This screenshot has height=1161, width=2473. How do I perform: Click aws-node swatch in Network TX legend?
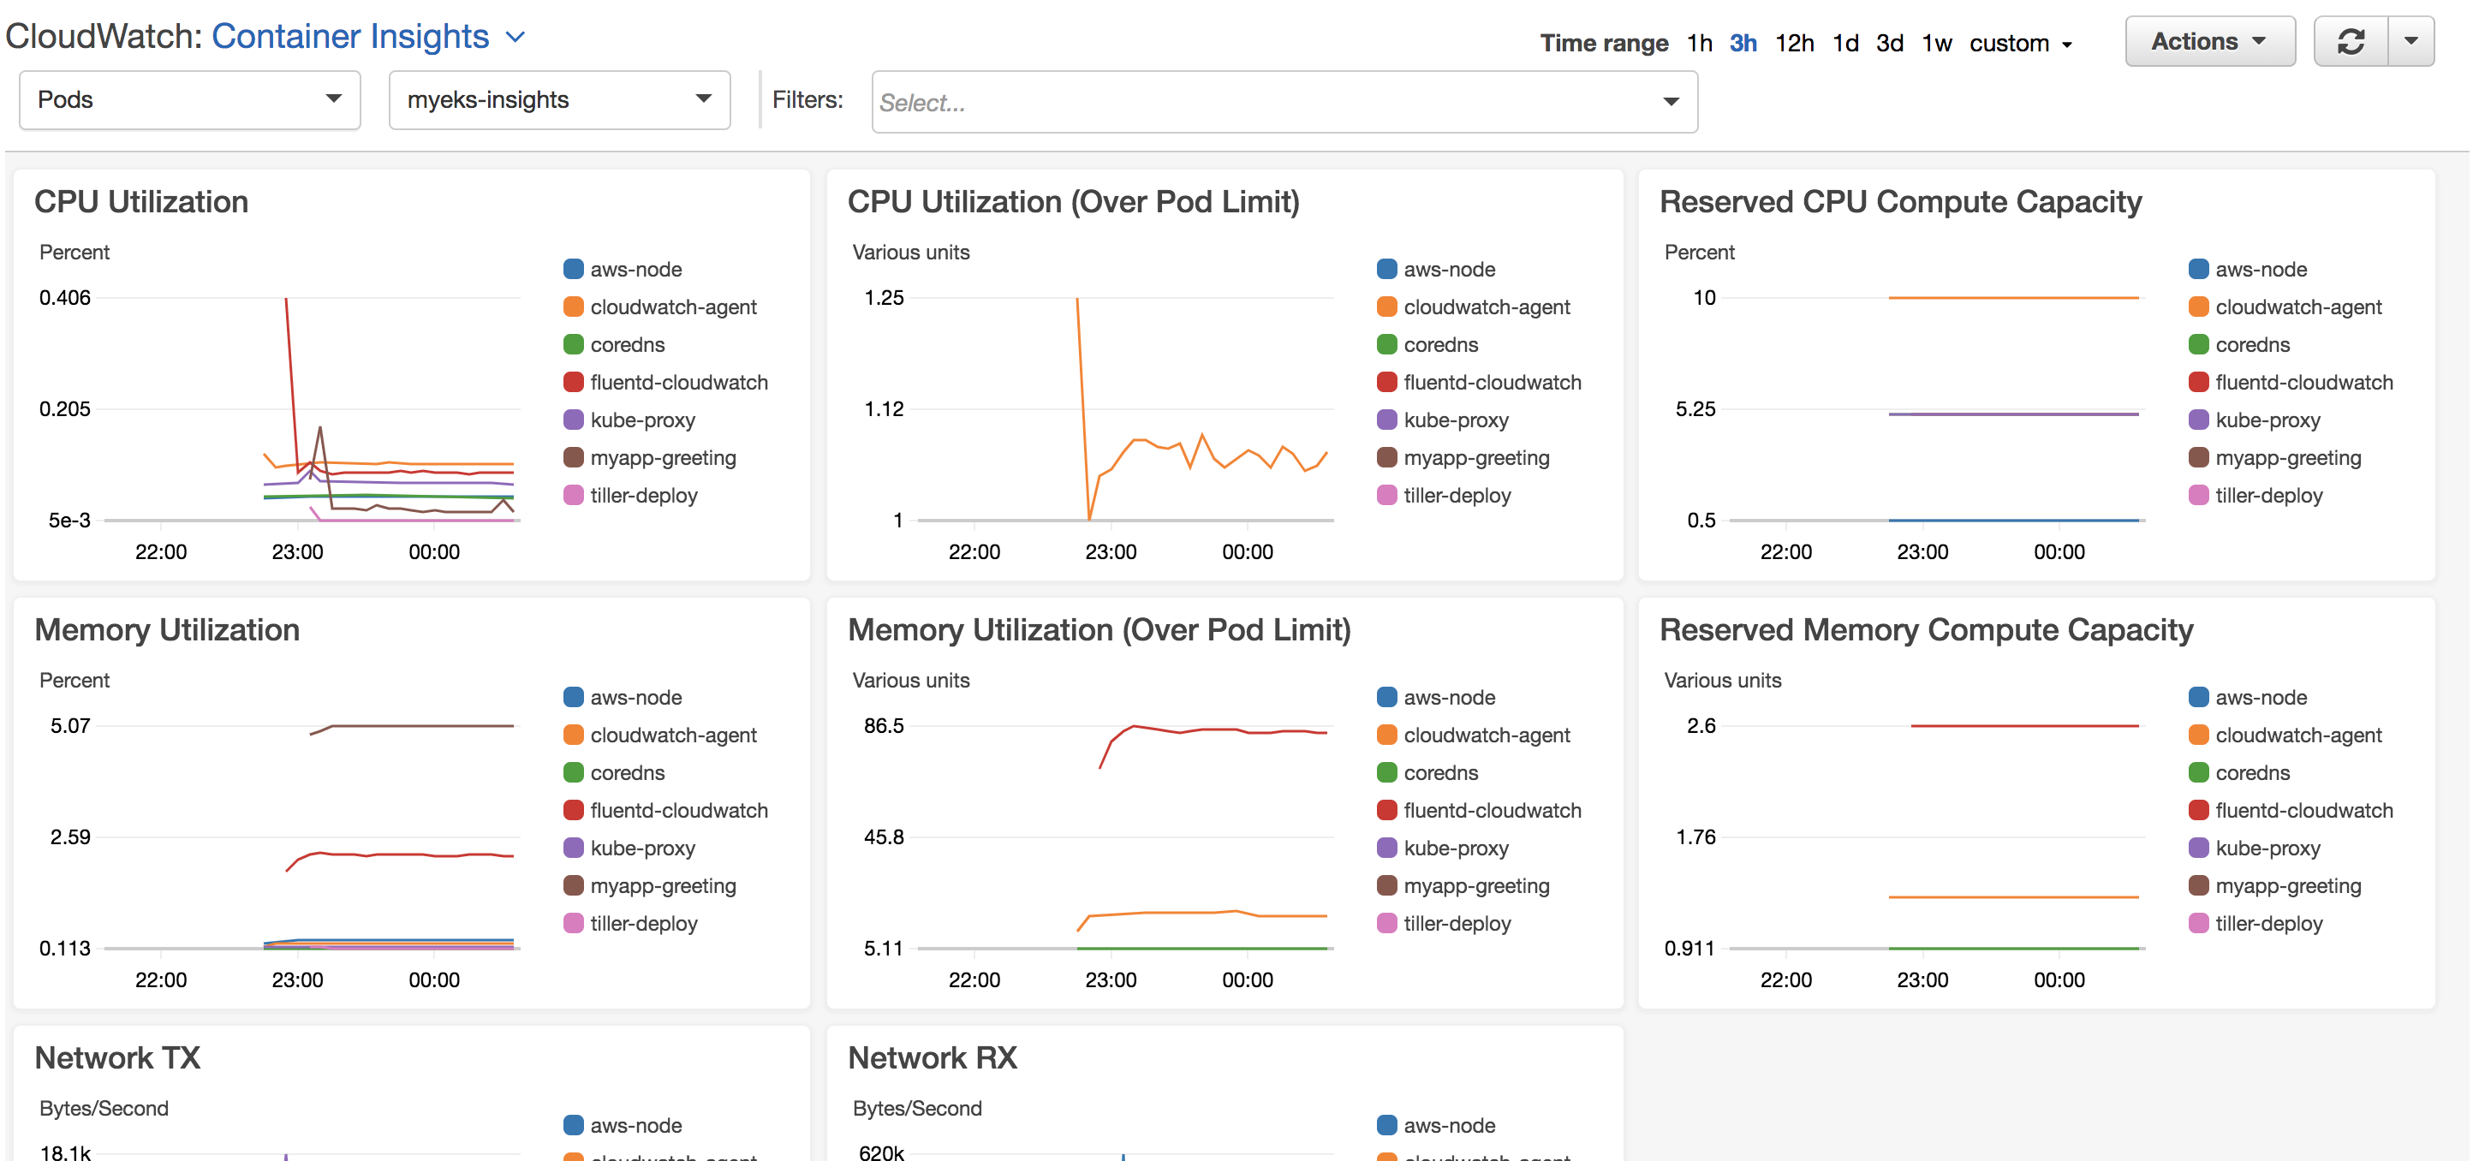click(573, 1124)
